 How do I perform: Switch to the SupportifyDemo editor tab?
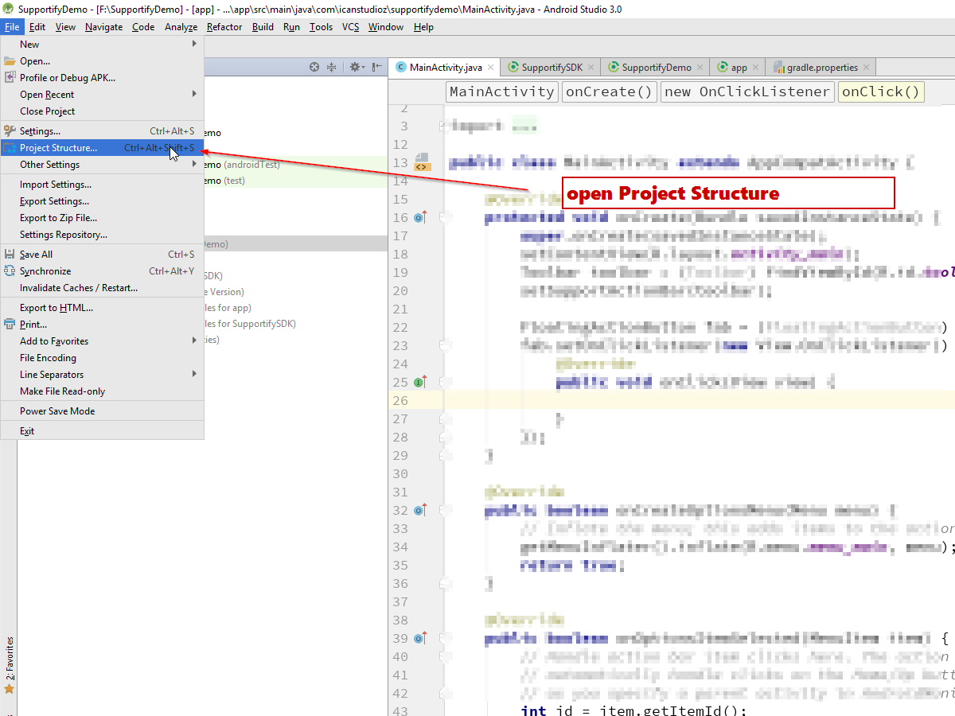(x=655, y=68)
